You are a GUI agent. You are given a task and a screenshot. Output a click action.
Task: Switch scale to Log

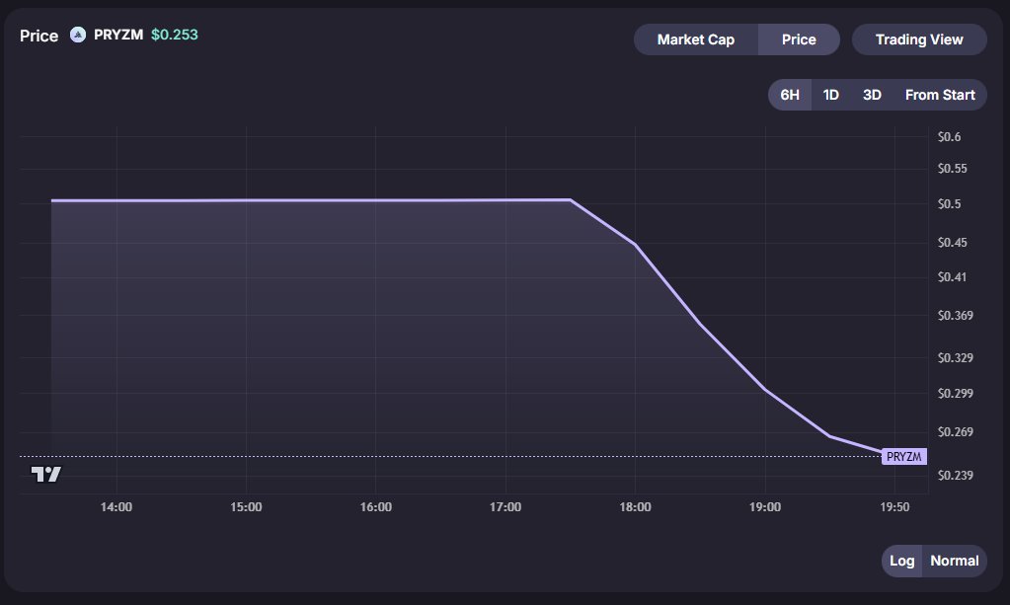[901, 561]
